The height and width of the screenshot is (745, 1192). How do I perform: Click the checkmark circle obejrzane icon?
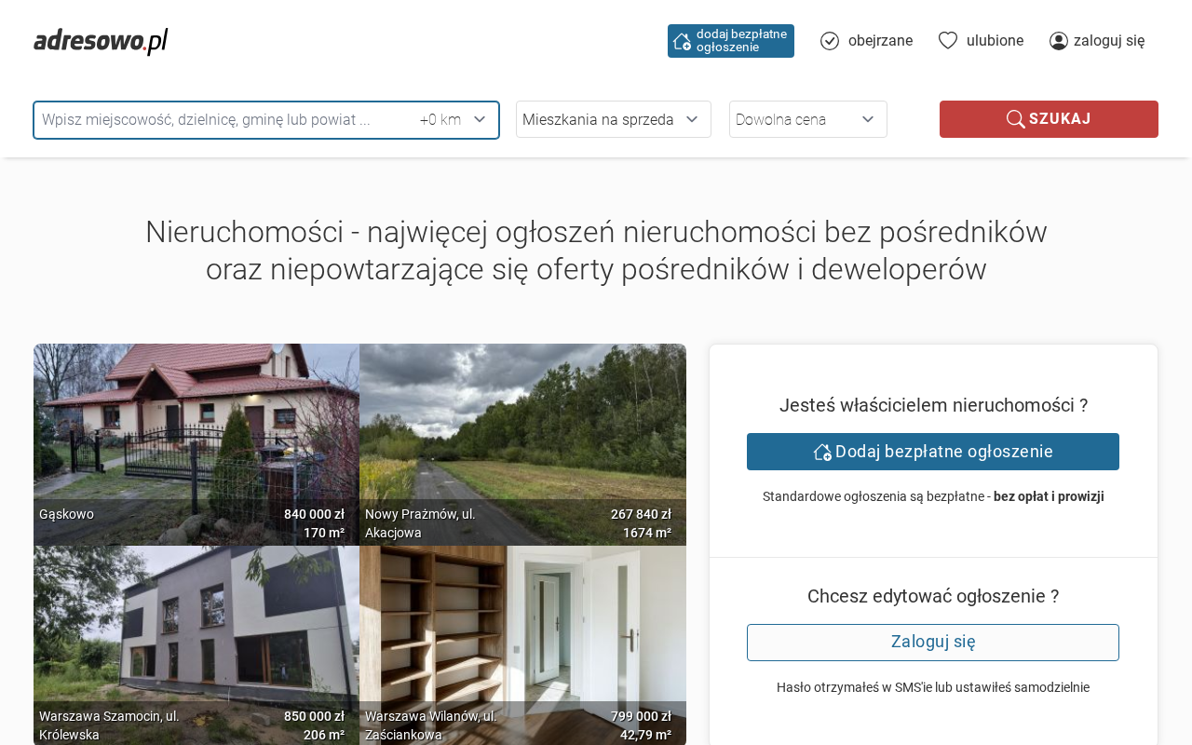pyautogui.click(x=830, y=41)
